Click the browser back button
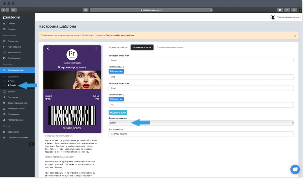305x179 pixels. [x=3, y=10]
